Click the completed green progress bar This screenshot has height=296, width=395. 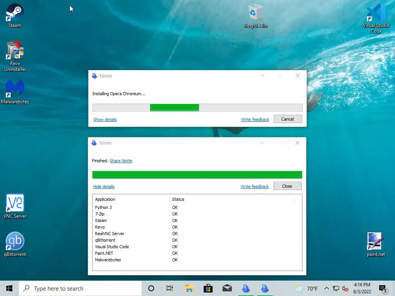[197, 175]
